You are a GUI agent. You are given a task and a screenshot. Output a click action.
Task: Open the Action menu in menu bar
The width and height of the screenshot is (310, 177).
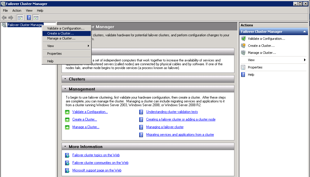click(x=17, y=11)
